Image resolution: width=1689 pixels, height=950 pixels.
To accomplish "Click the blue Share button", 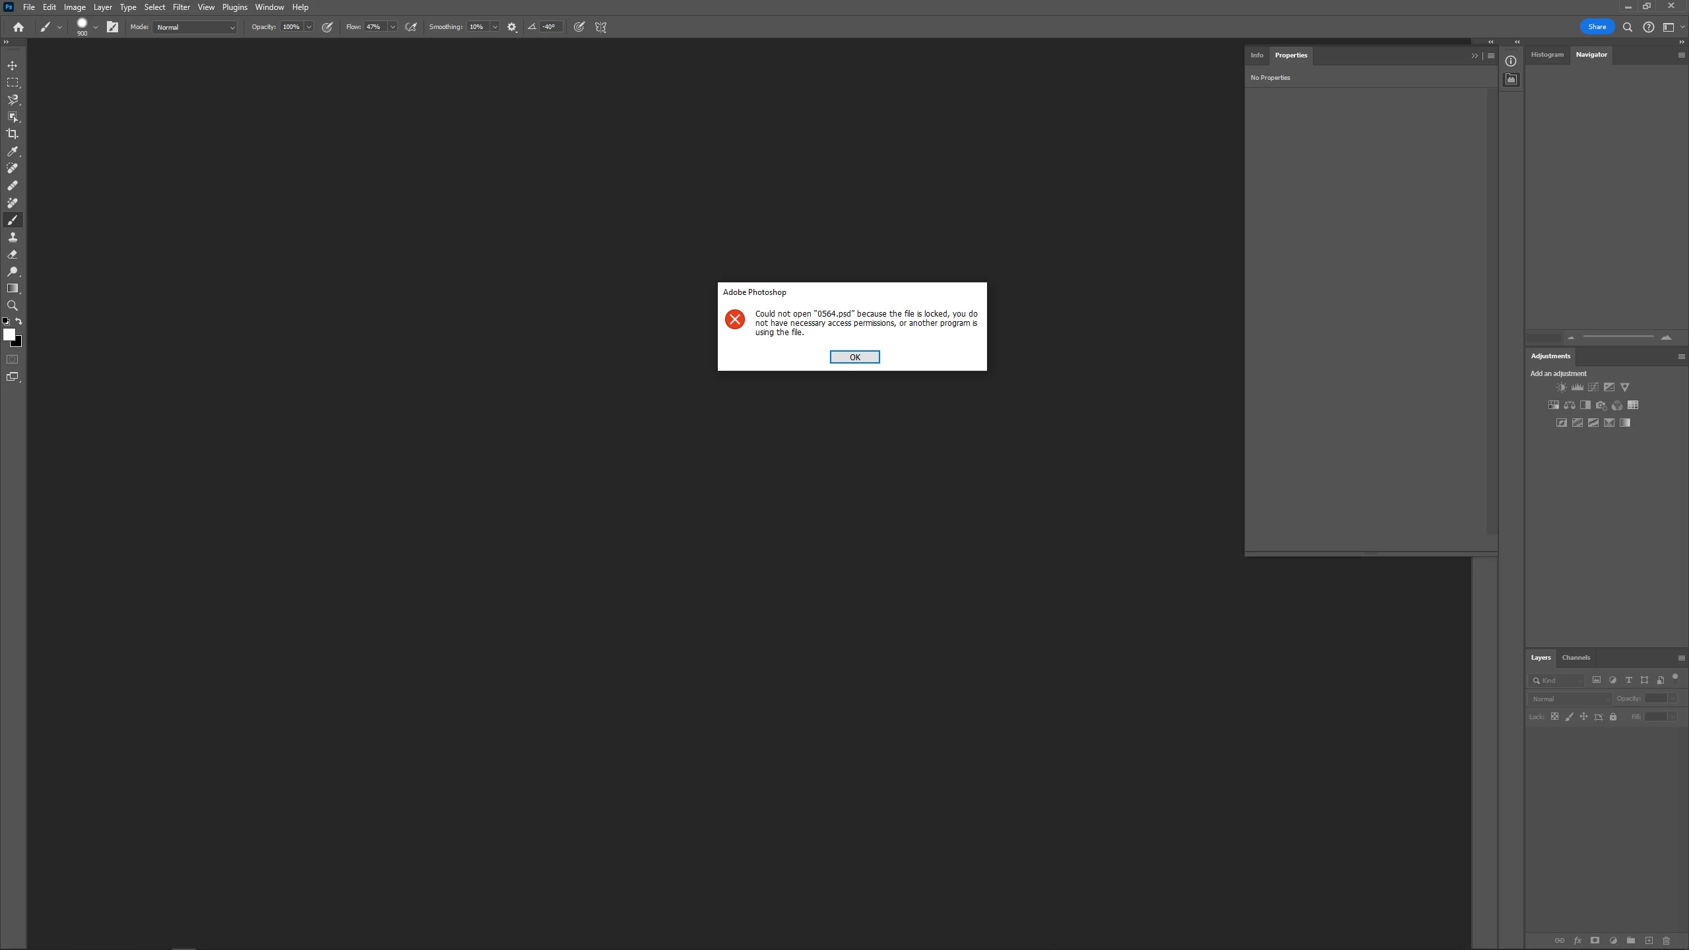I will click(x=1597, y=27).
